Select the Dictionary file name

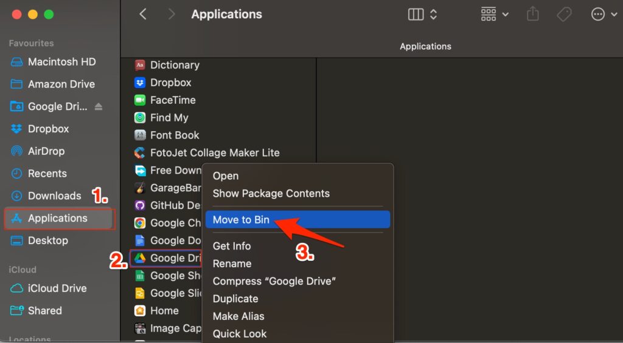coord(175,65)
